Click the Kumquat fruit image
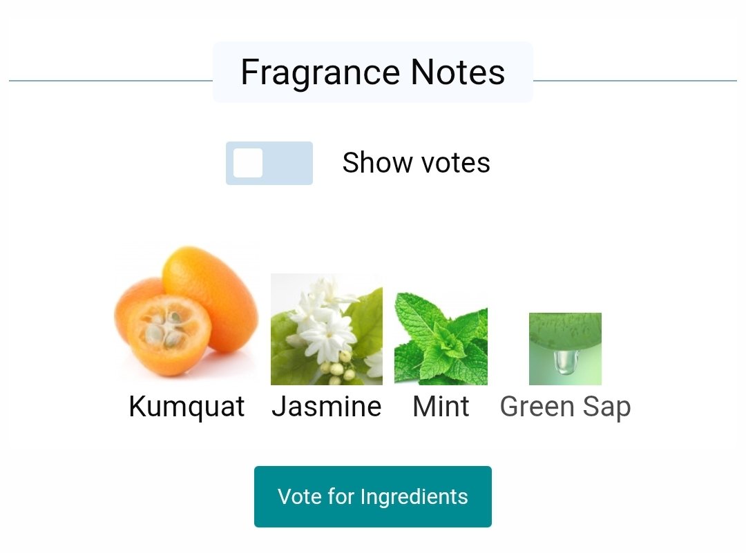 (186, 314)
